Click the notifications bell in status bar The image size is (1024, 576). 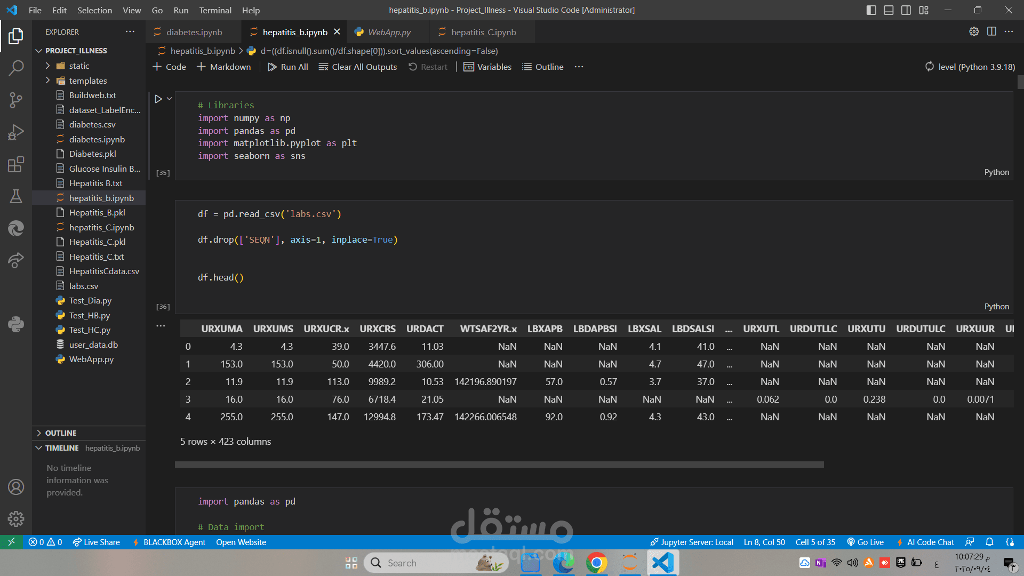tap(989, 542)
